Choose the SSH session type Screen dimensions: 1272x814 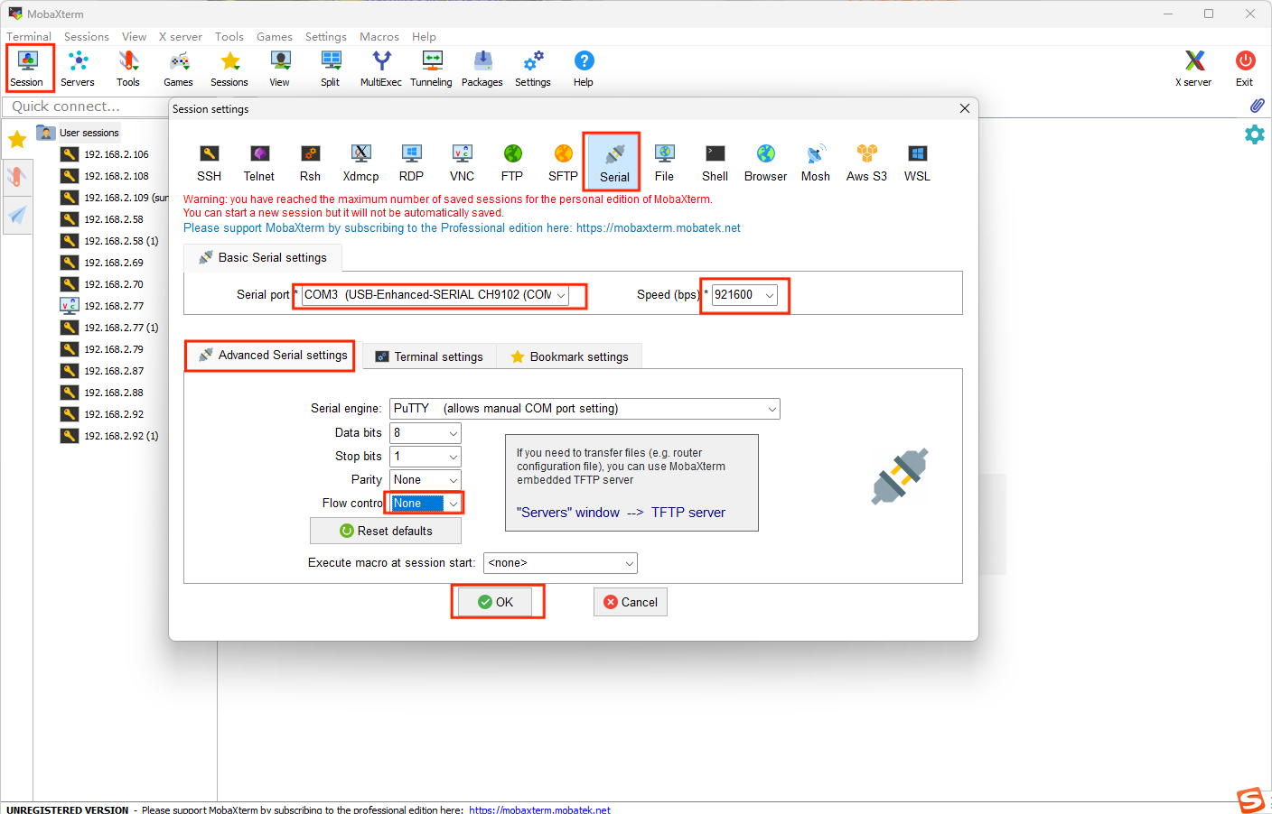[209, 162]
